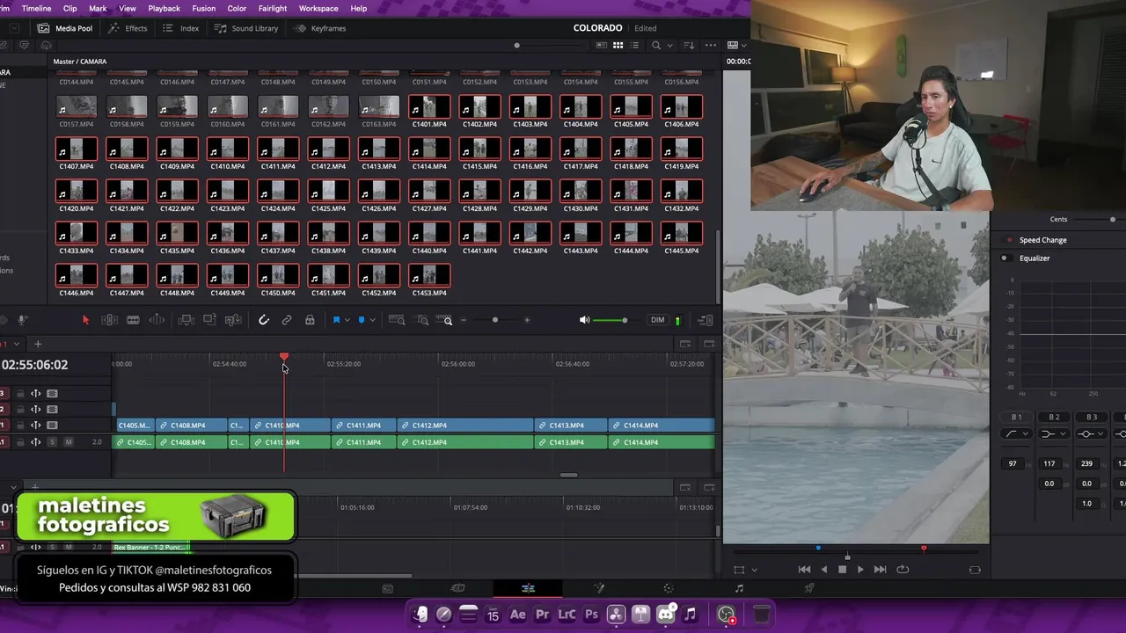This screenshot has width=1126, height=633.
Task: Open the Timeline menu
Action: pyautogui.click(x=36, y=8)
